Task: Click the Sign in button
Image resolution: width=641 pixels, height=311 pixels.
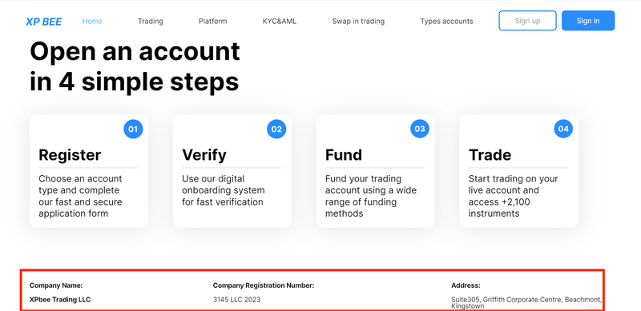Action: point(588,21)
